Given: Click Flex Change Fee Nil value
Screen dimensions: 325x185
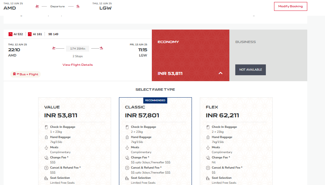Looking at the screenshot, I should (x=214, y=162).
